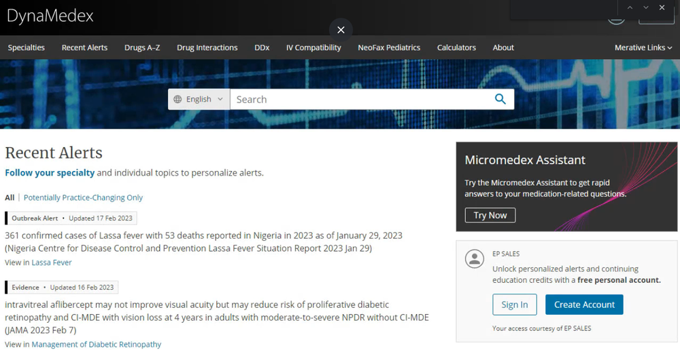Click the Micromedex Assistant heading

click(525, 159)
